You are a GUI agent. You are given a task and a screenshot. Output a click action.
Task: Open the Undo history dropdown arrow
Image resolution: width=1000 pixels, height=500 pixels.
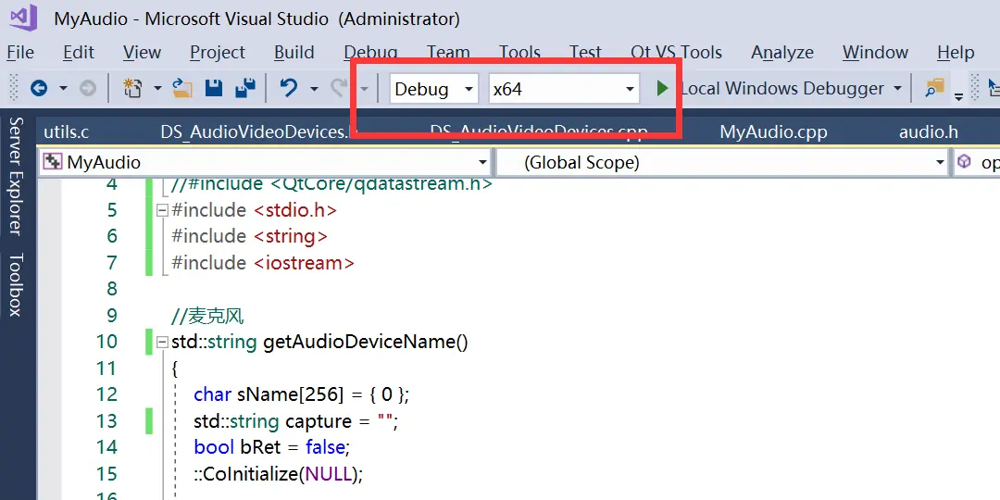tap(314, 88)
